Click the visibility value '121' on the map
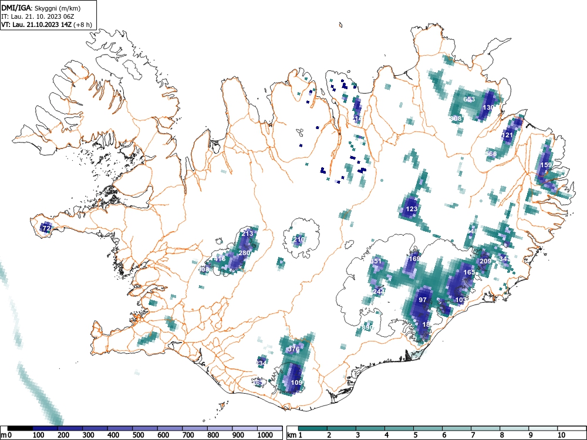The image size is (587, 440). tap(507, 135)
